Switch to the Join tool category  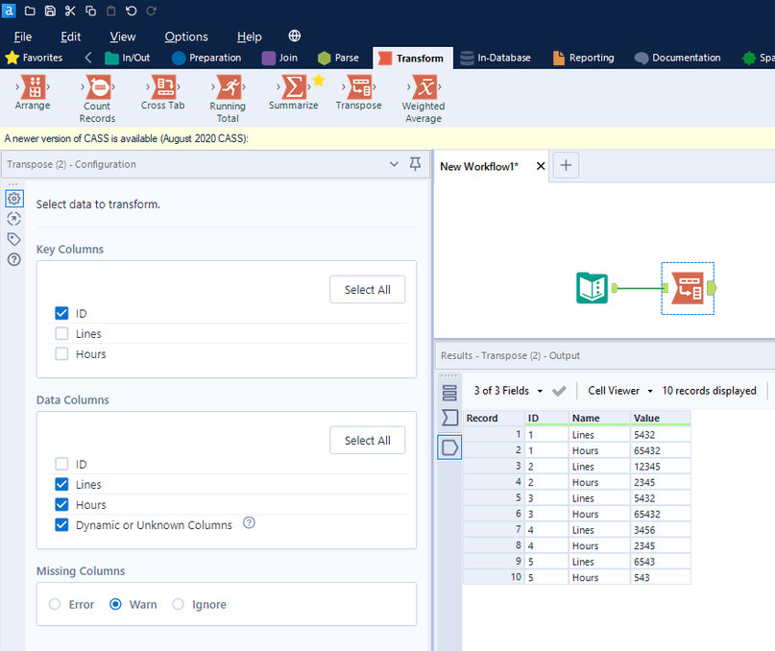point(280,58)
